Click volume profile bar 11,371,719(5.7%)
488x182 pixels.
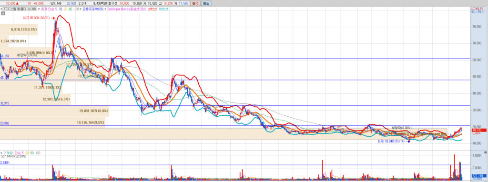pyautogui.click(x=31, y=88)
